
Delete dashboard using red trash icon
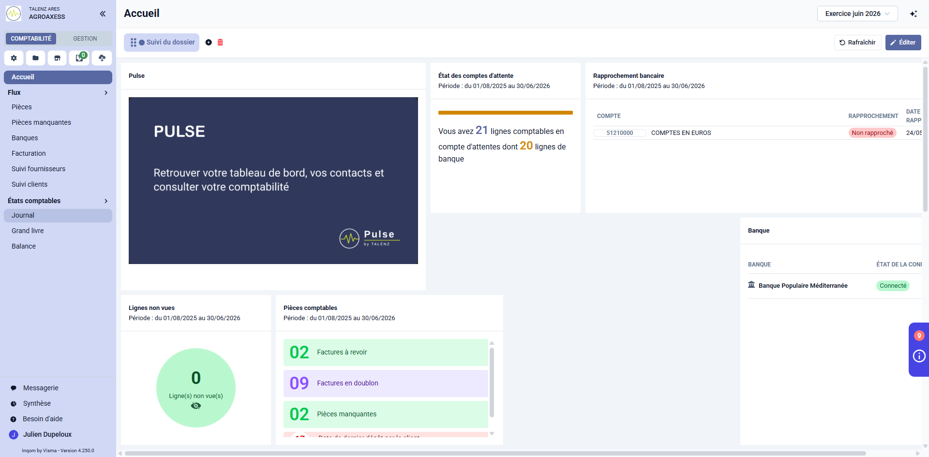[x=220, y=43]
